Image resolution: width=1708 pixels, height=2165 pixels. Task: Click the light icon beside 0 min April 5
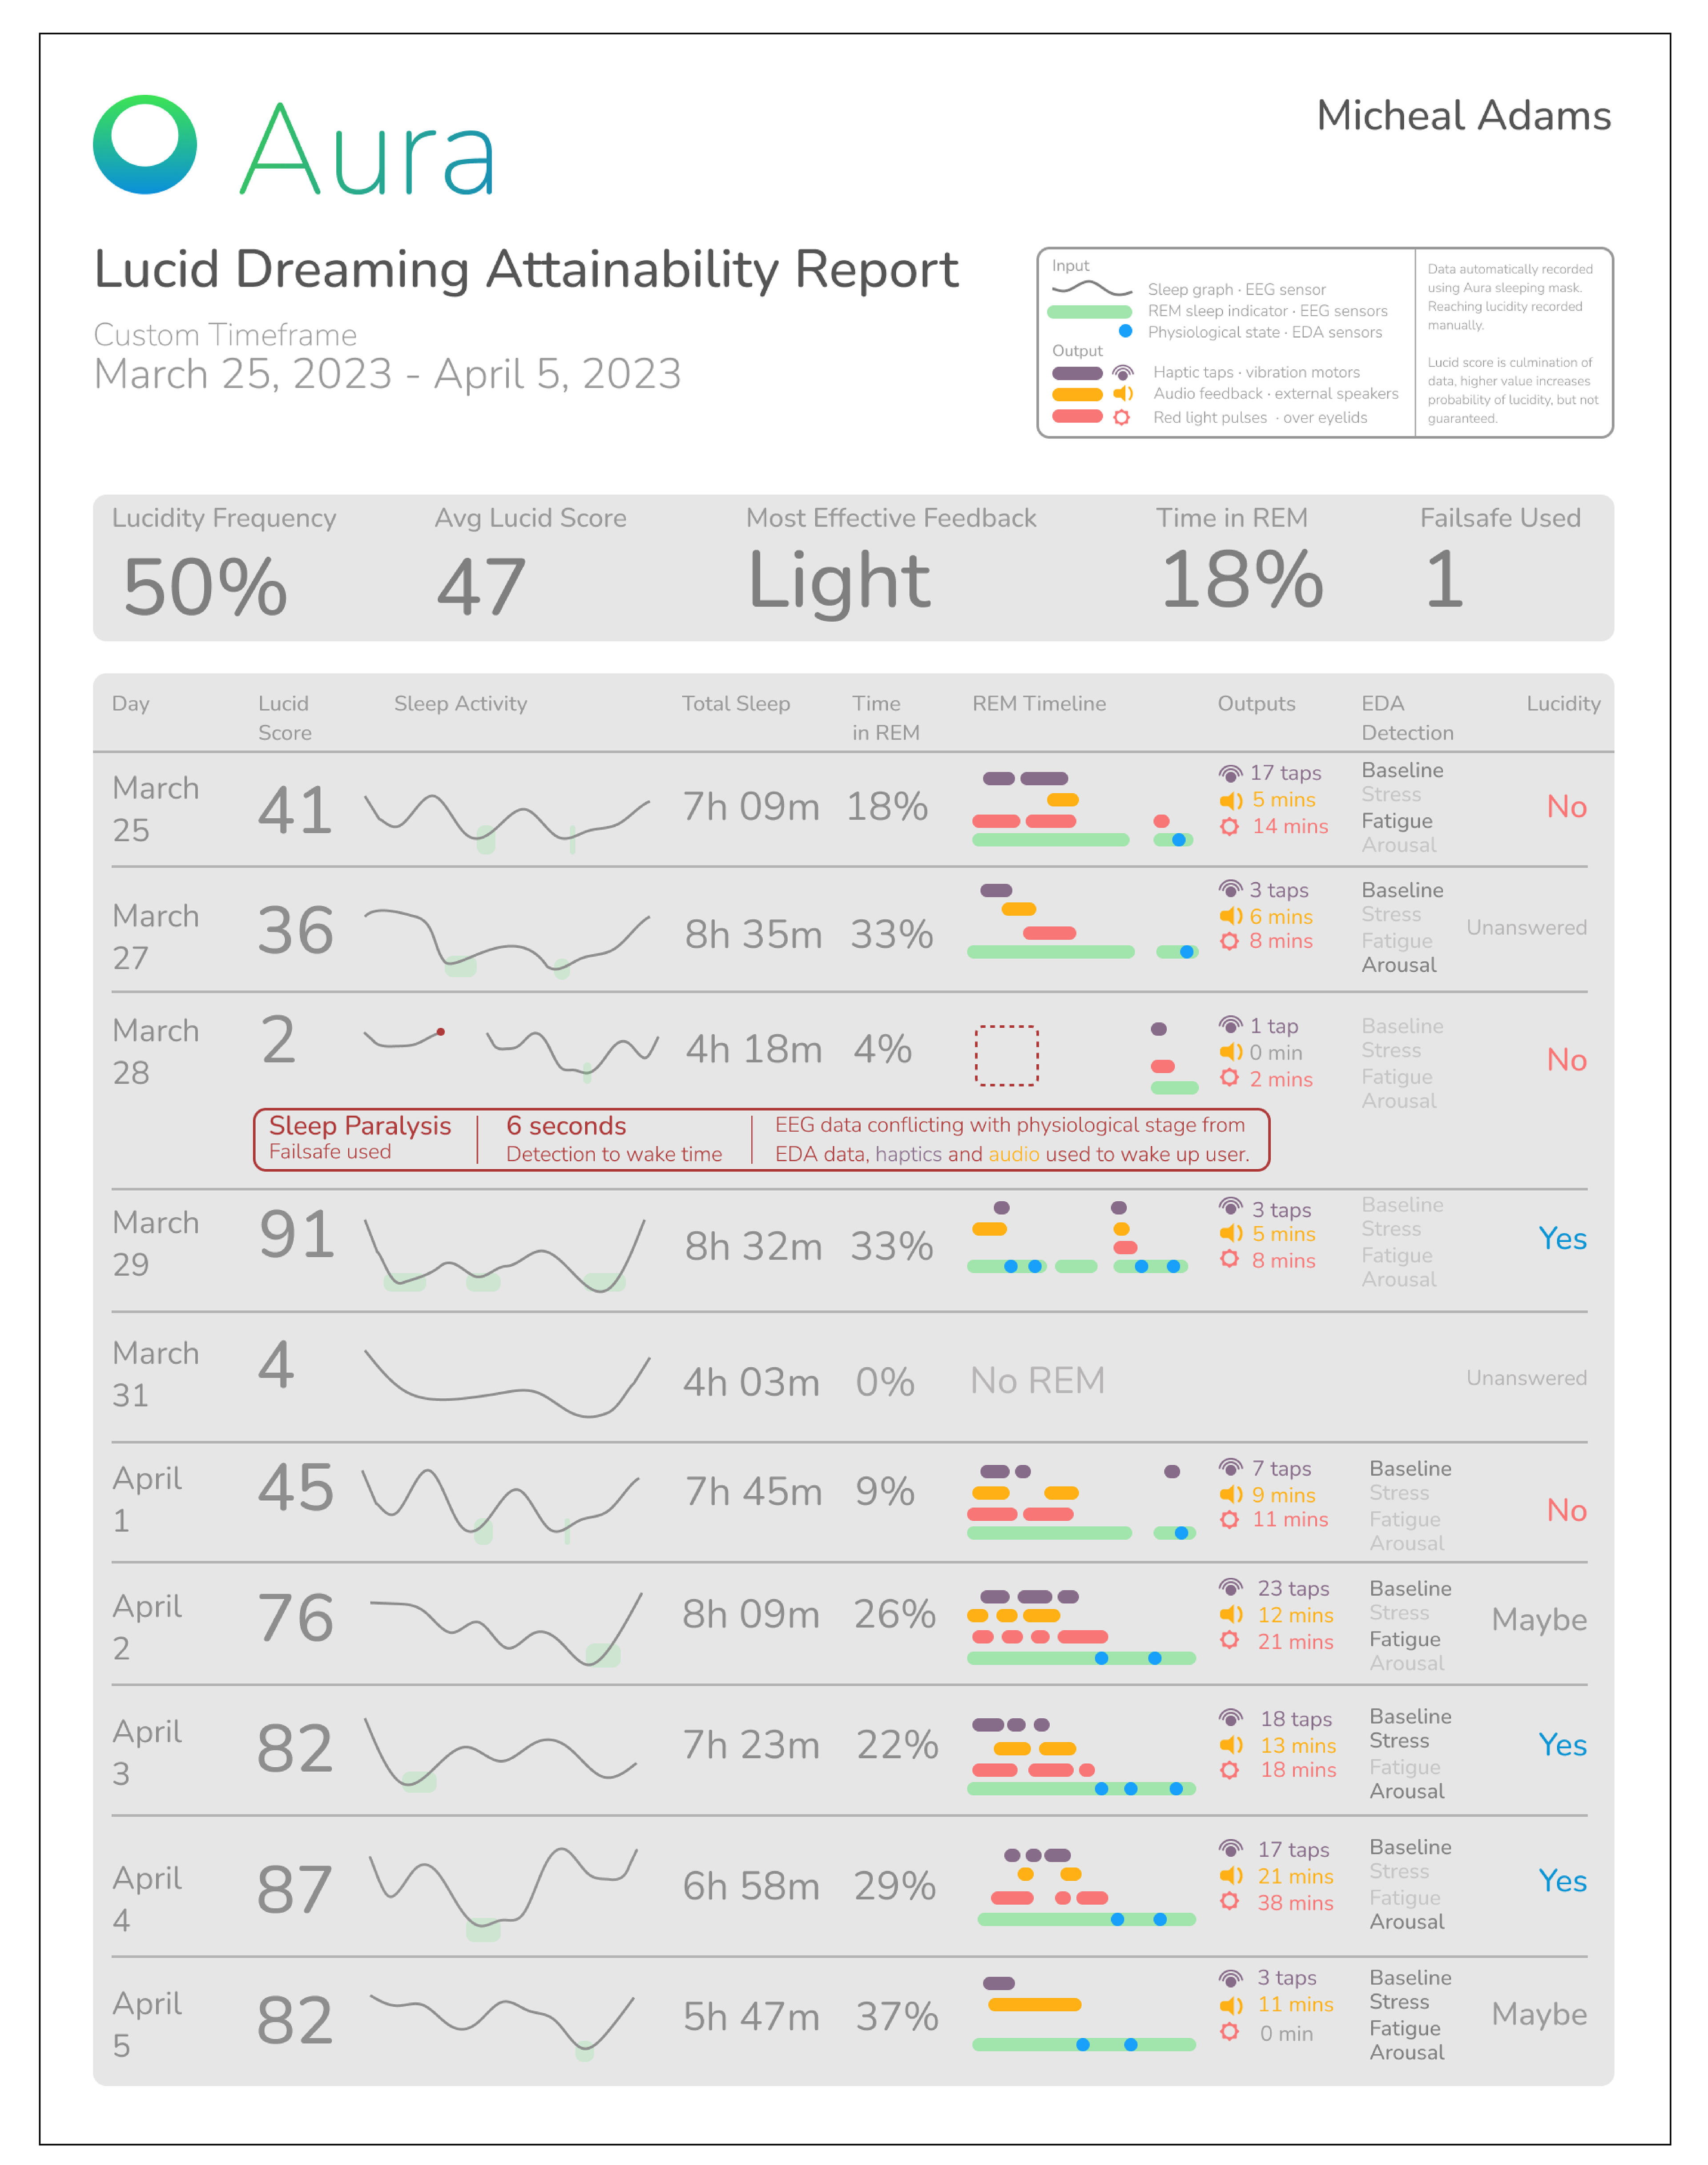[x=1230, y=2032]
